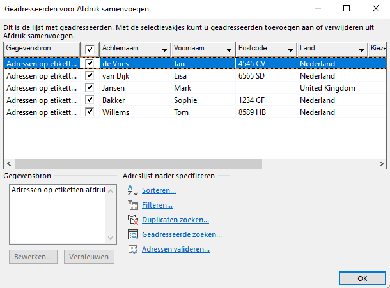Open the Duplicaten zoeken... link
Image resolution: width=390 pixels, height=288 pixels.
175,220
